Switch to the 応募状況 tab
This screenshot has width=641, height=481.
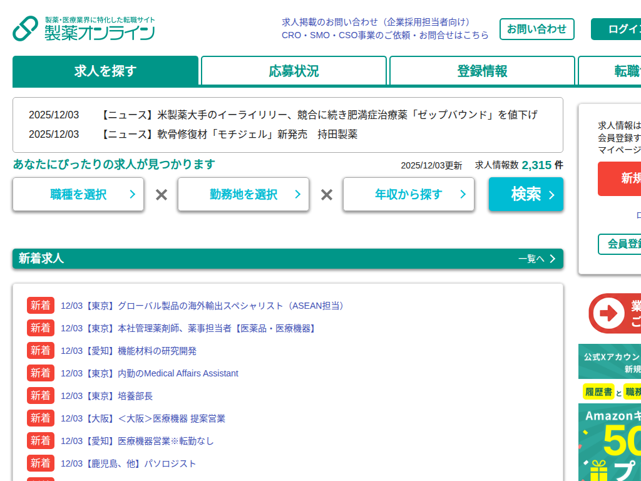coord(294,71)
